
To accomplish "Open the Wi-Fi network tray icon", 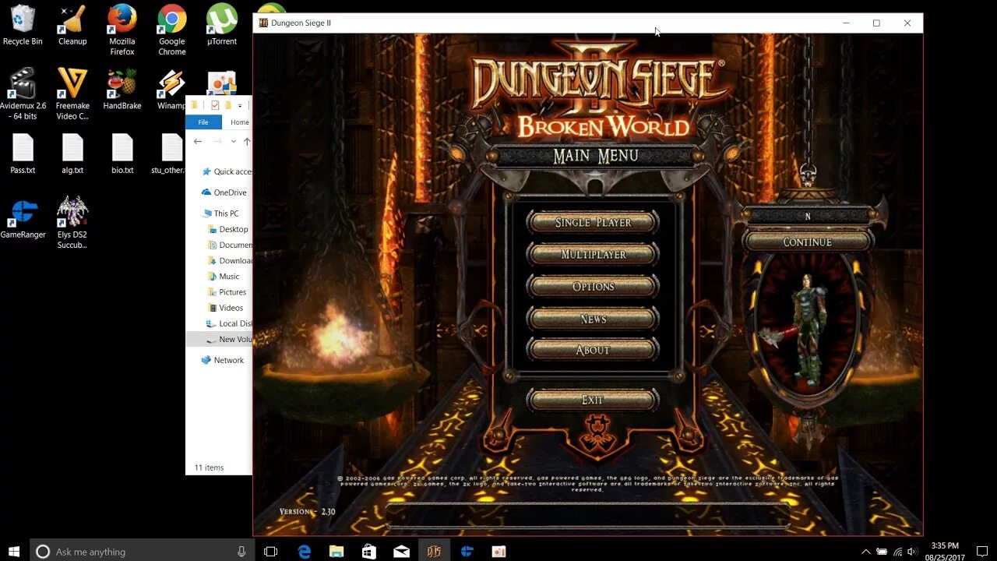I will 897,552.
